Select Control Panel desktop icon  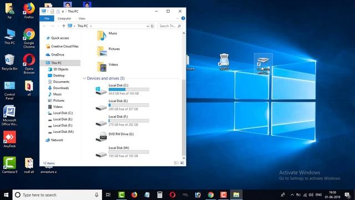pyautogui.click(x=9, y=91)
